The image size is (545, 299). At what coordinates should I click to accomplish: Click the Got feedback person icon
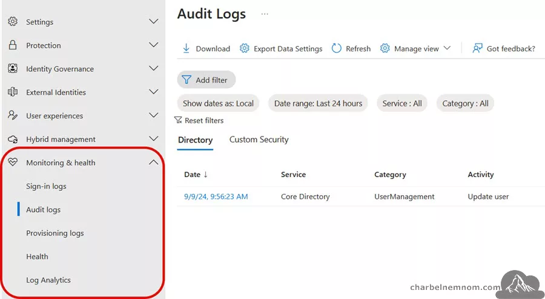[478, 48]
